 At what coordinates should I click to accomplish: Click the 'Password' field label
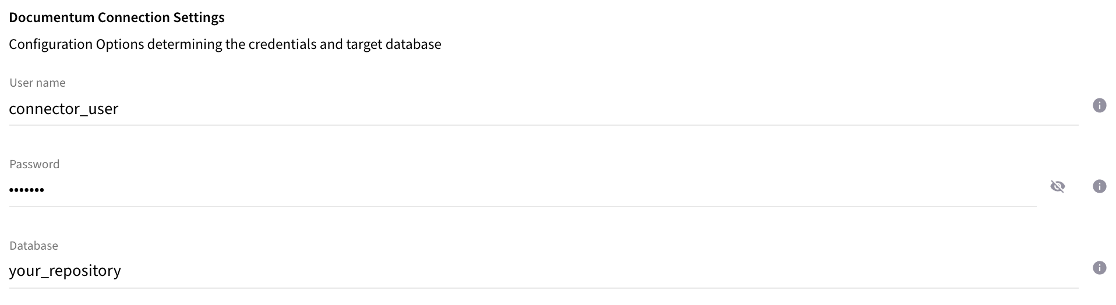click(x=34, y=164)
